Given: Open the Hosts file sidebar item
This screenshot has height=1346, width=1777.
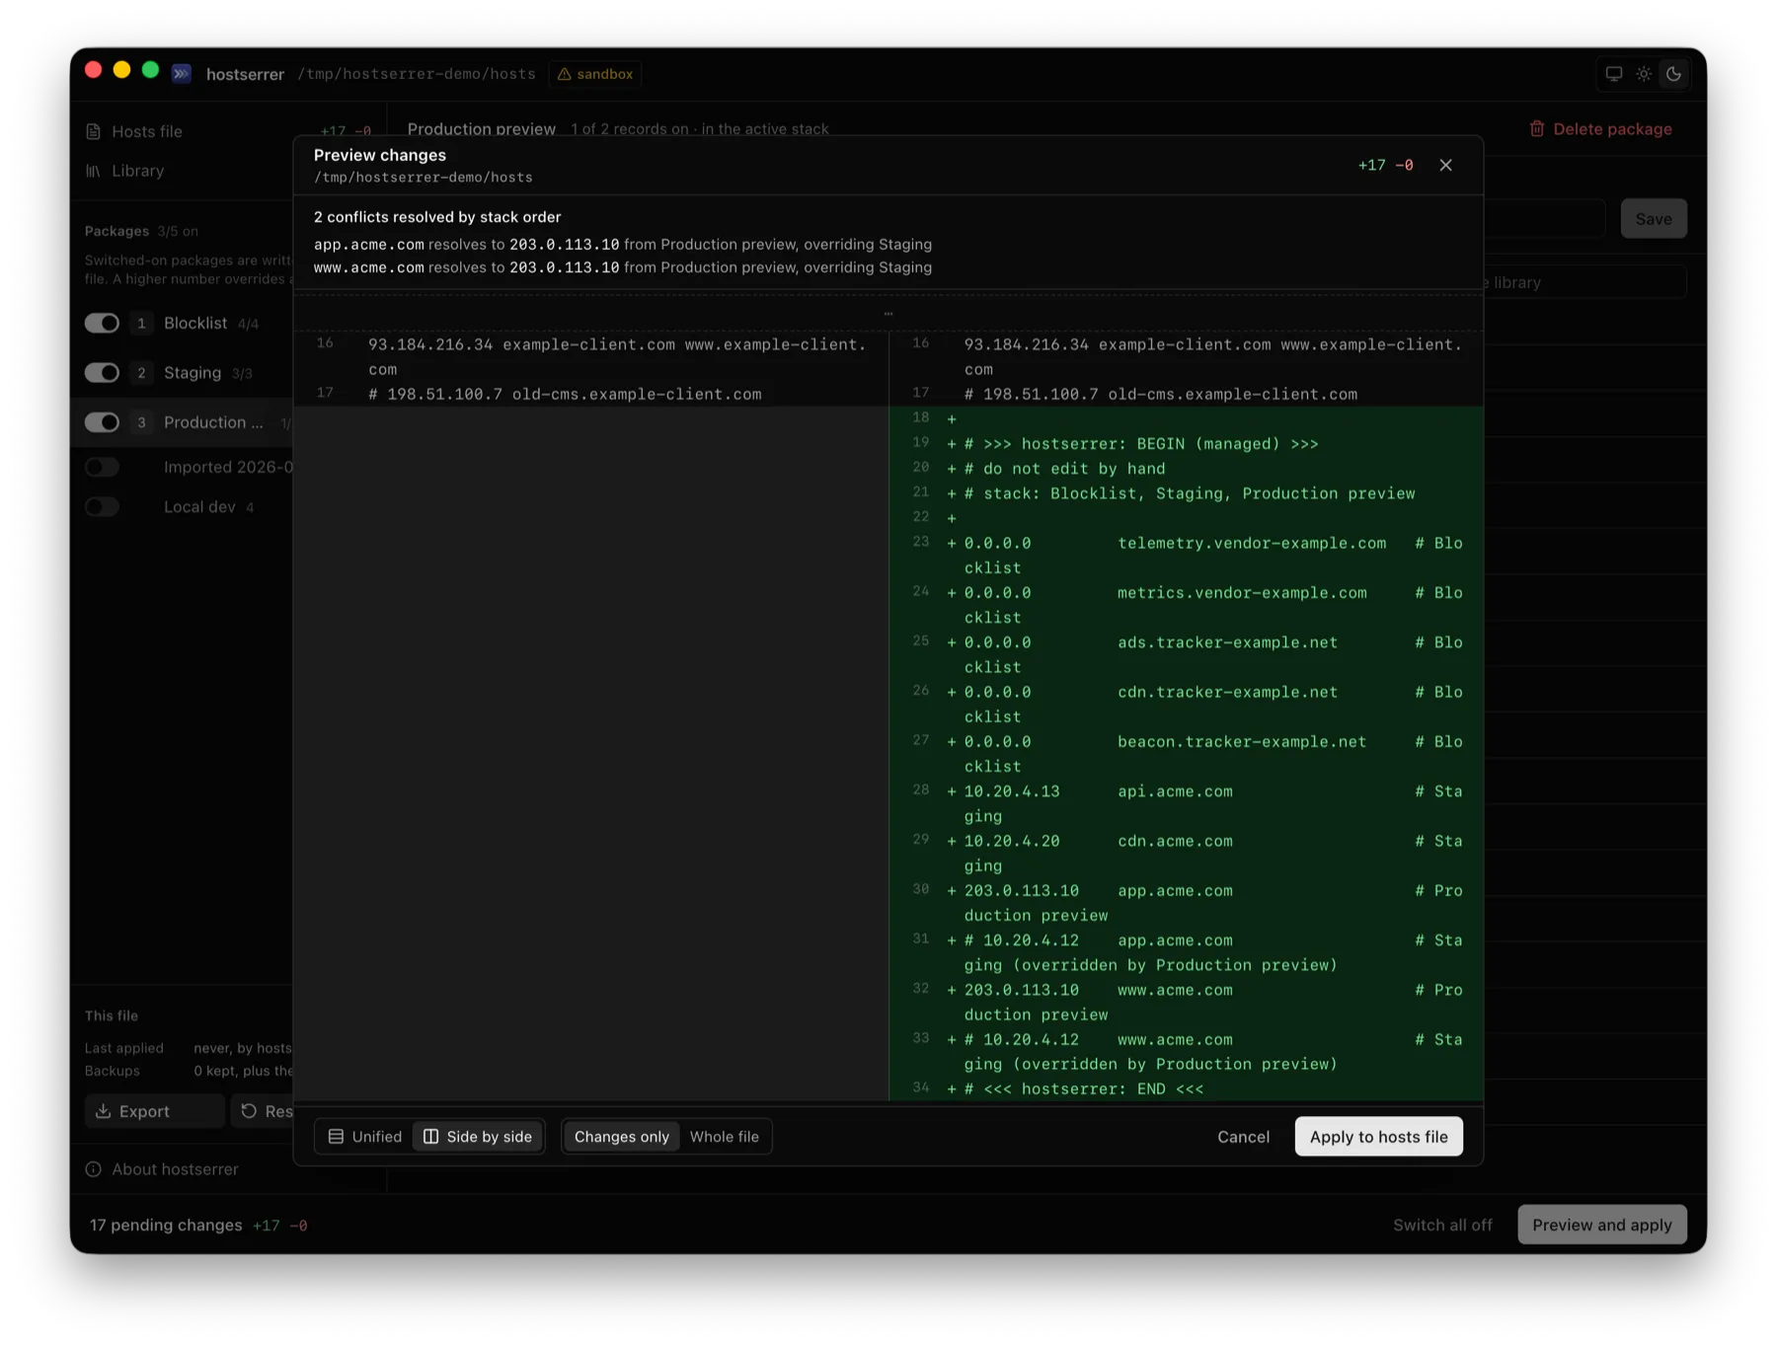Looking at the screenshot, I should point(147,131).
